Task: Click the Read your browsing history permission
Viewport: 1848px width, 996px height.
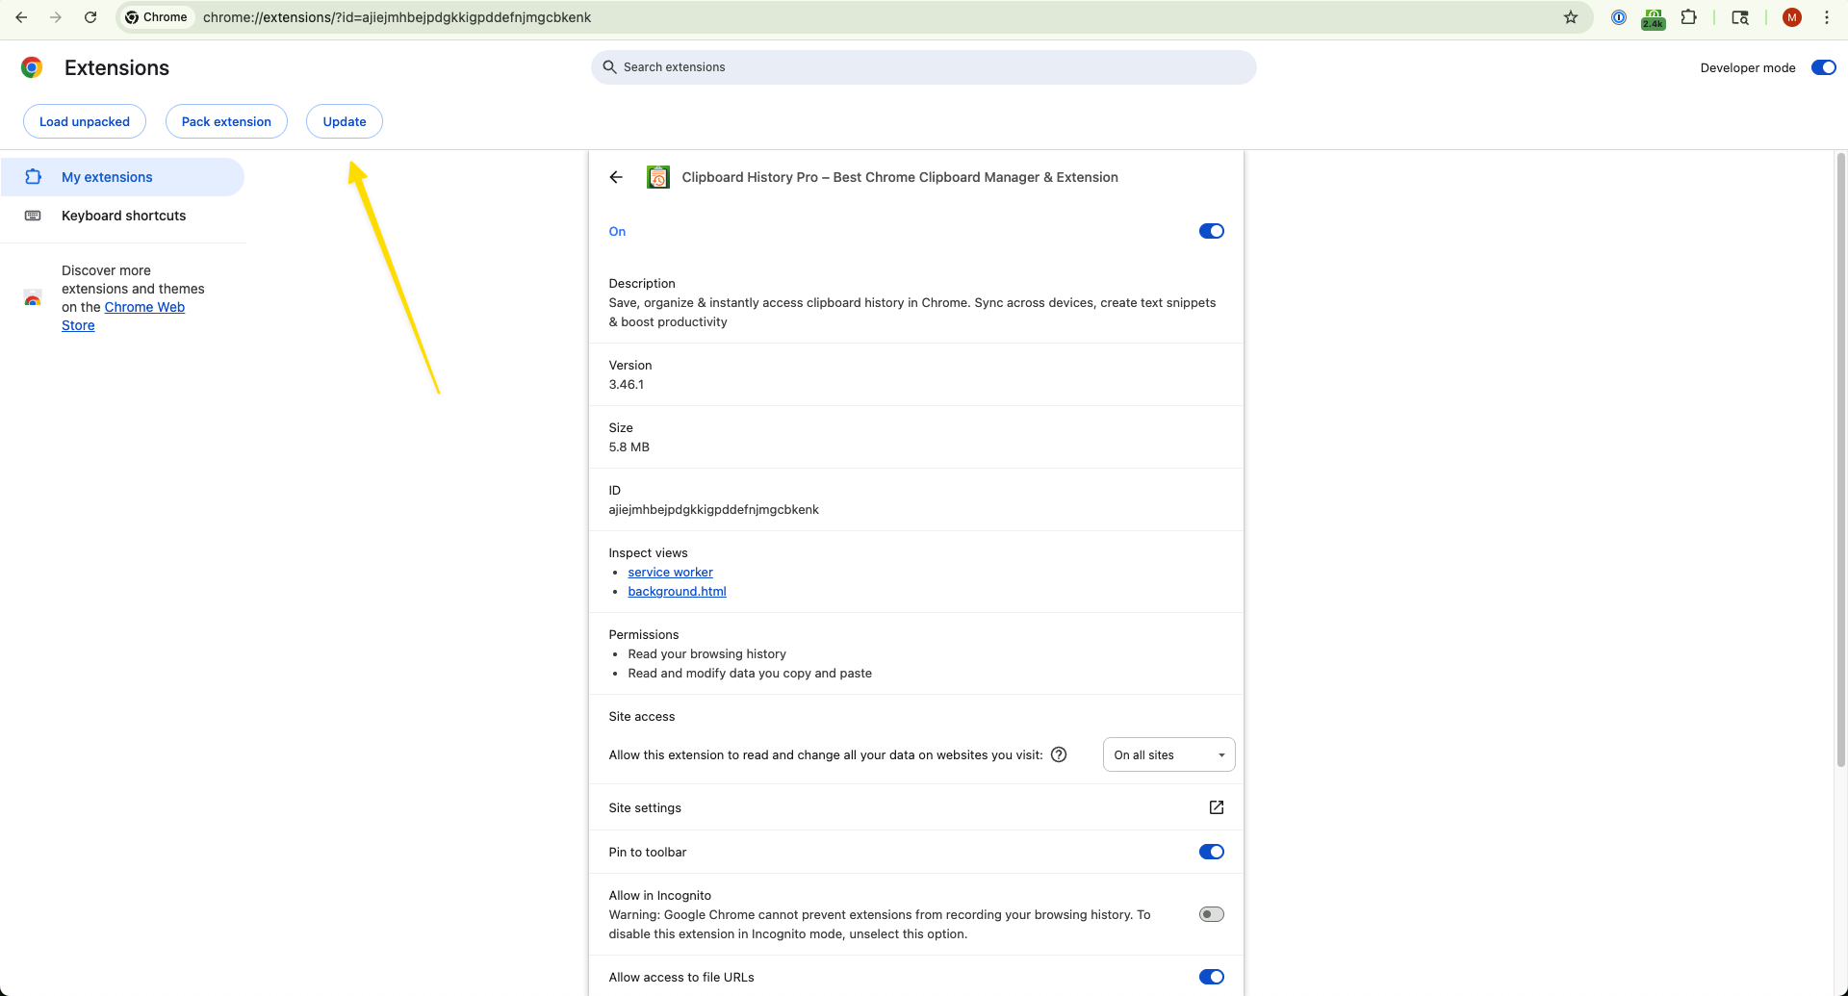Action: tap(706, 653)
